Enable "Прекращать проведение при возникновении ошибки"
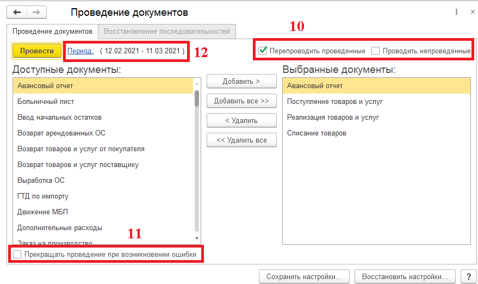This screenshot has width=478, height=284. pyautogui.click(x=18, y=254)
